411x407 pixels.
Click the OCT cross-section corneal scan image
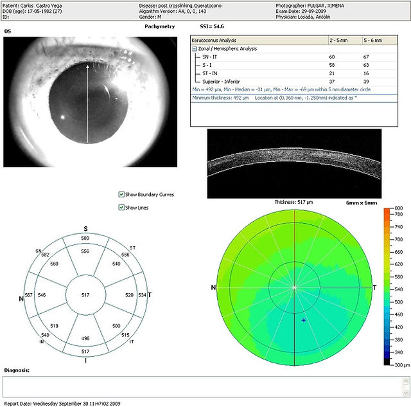coord(294,163)
